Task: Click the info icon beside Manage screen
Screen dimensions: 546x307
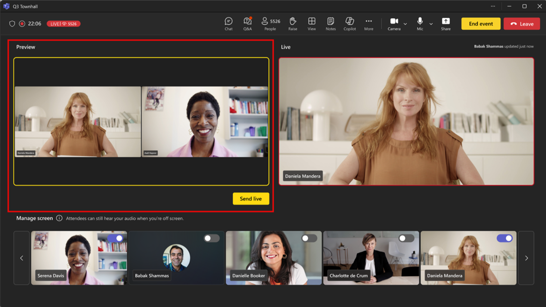Action: tap(59, 218)
